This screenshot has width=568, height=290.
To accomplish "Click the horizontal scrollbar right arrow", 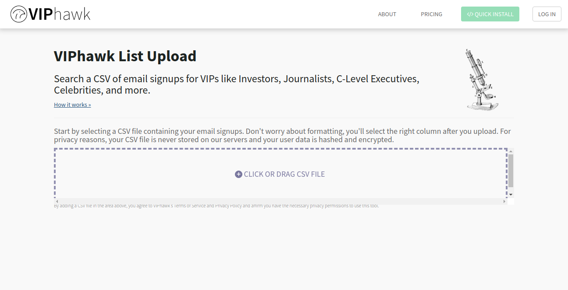I will point(505,202).
